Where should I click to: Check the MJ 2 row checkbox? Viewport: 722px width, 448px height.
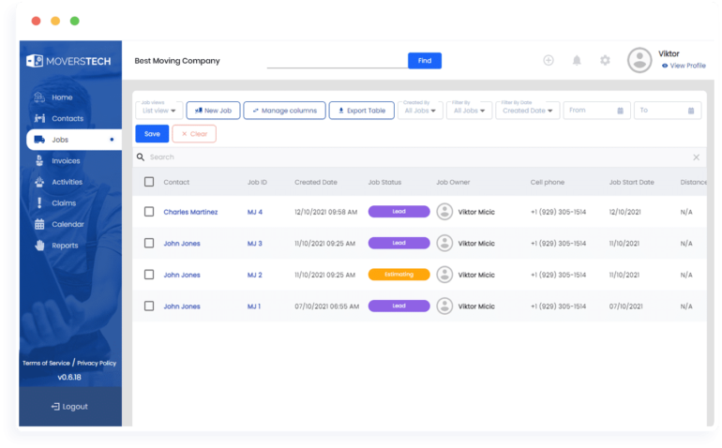click(x=149, y=275)
